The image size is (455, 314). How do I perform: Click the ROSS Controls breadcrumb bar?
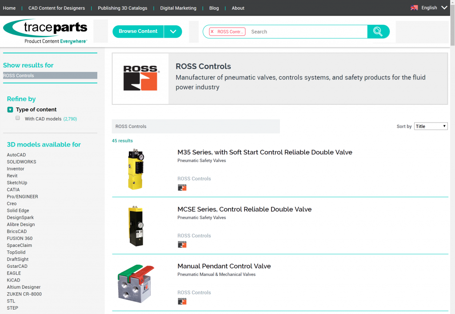click(x=196, y=127)
